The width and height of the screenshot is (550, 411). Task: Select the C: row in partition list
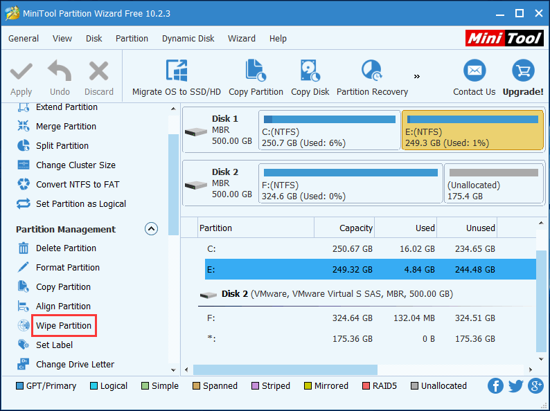click(371, 249)
